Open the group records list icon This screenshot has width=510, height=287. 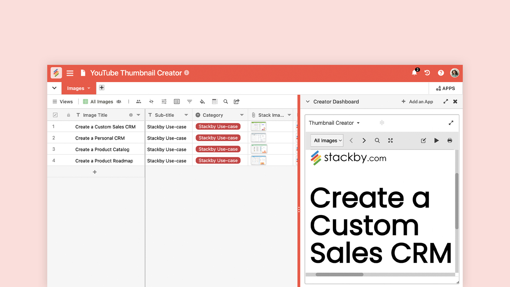(177, 102)
